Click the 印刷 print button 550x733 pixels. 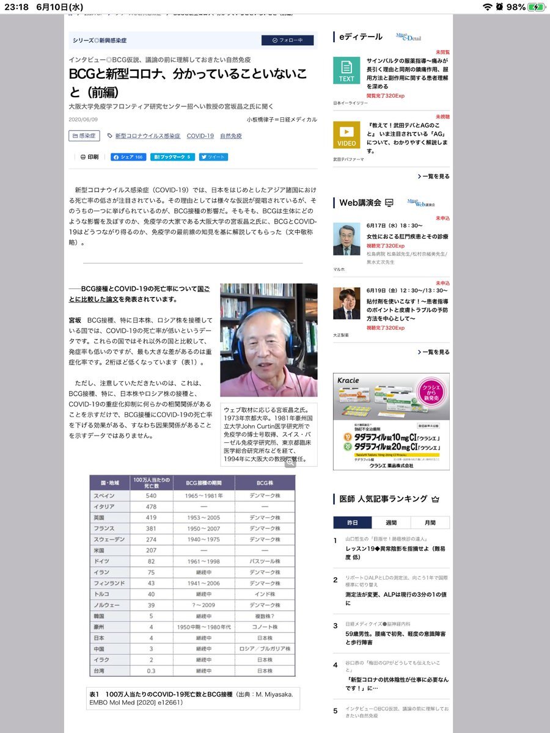coord(89,157)
